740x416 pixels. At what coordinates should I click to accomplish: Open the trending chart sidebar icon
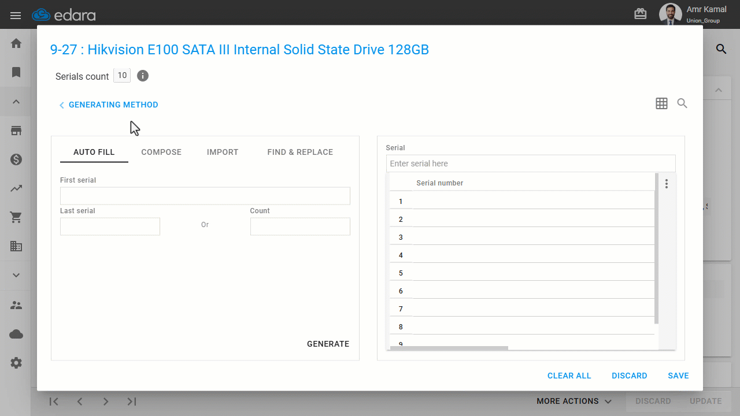pyautogui.click(x=16, y=188)
